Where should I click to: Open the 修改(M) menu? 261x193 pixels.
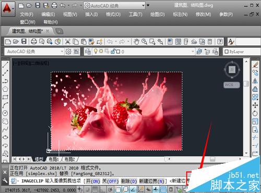pyautogui.click(x=203, y=15)
